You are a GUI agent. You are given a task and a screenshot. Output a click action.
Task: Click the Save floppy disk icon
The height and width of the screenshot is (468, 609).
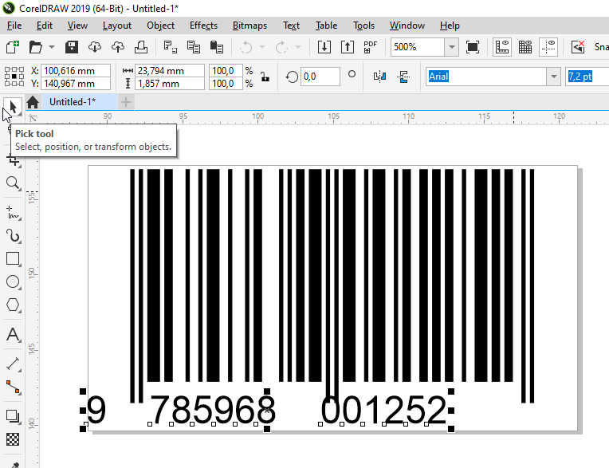tap(72, 47)
